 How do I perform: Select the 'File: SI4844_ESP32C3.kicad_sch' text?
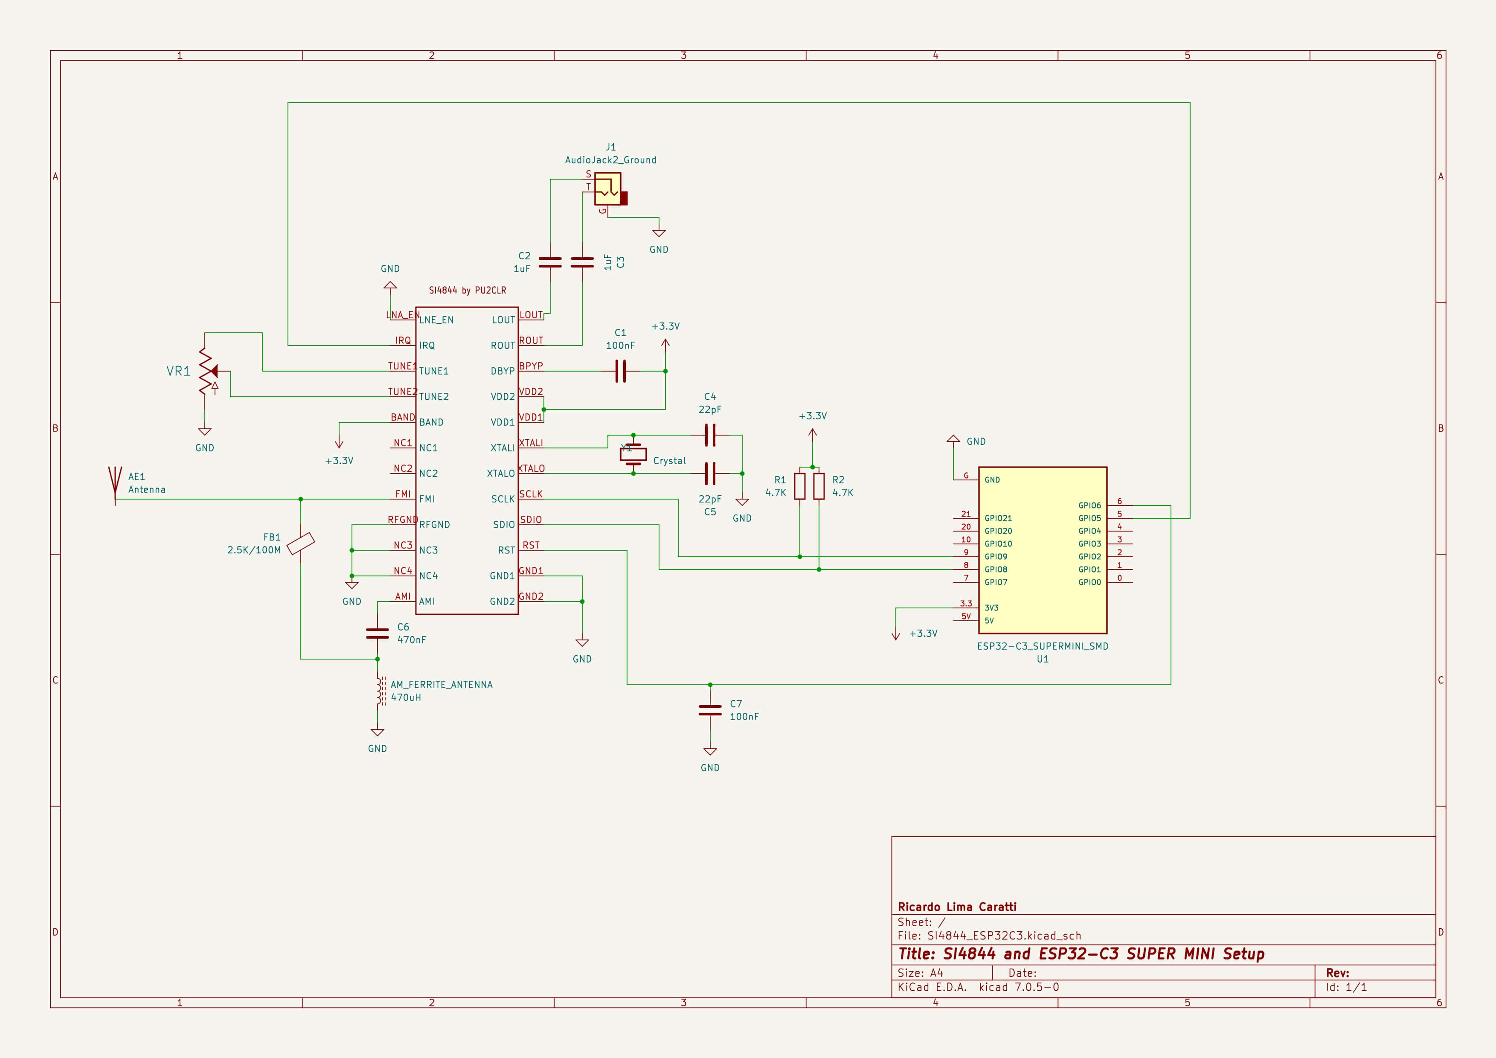[989, 936]
